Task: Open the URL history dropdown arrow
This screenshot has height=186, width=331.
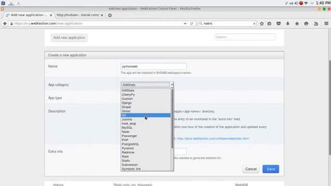Action: pyautogui.click(x=185, y=24)
